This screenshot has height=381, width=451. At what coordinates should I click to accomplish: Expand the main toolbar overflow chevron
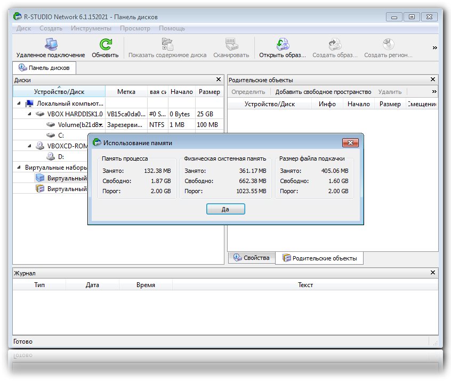coord(434,48)
